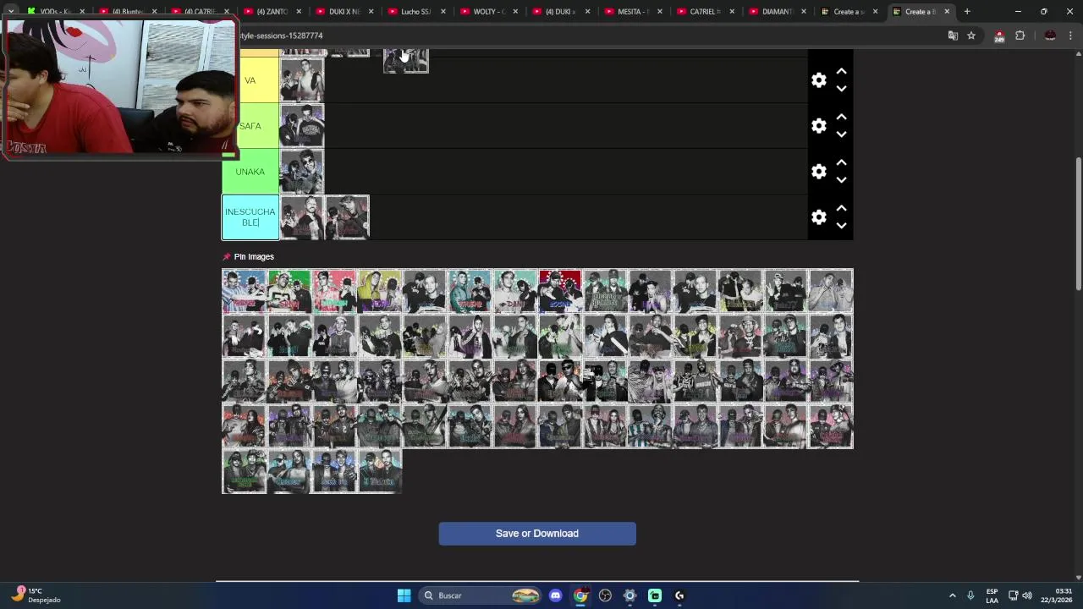This screenshot has height=609, width=1083.
Task: Move the SAFA tier row down
Action: click(x=841, y=134)
